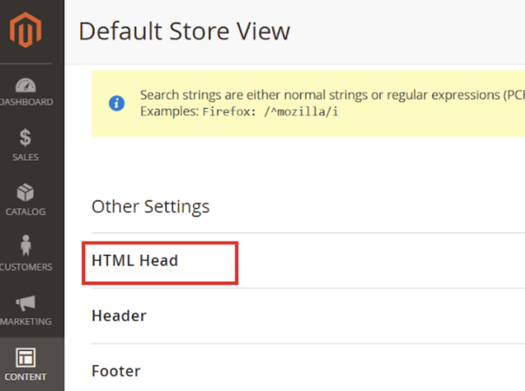
Task: Click the Magento logo icon
Action: tap(26, 30)
